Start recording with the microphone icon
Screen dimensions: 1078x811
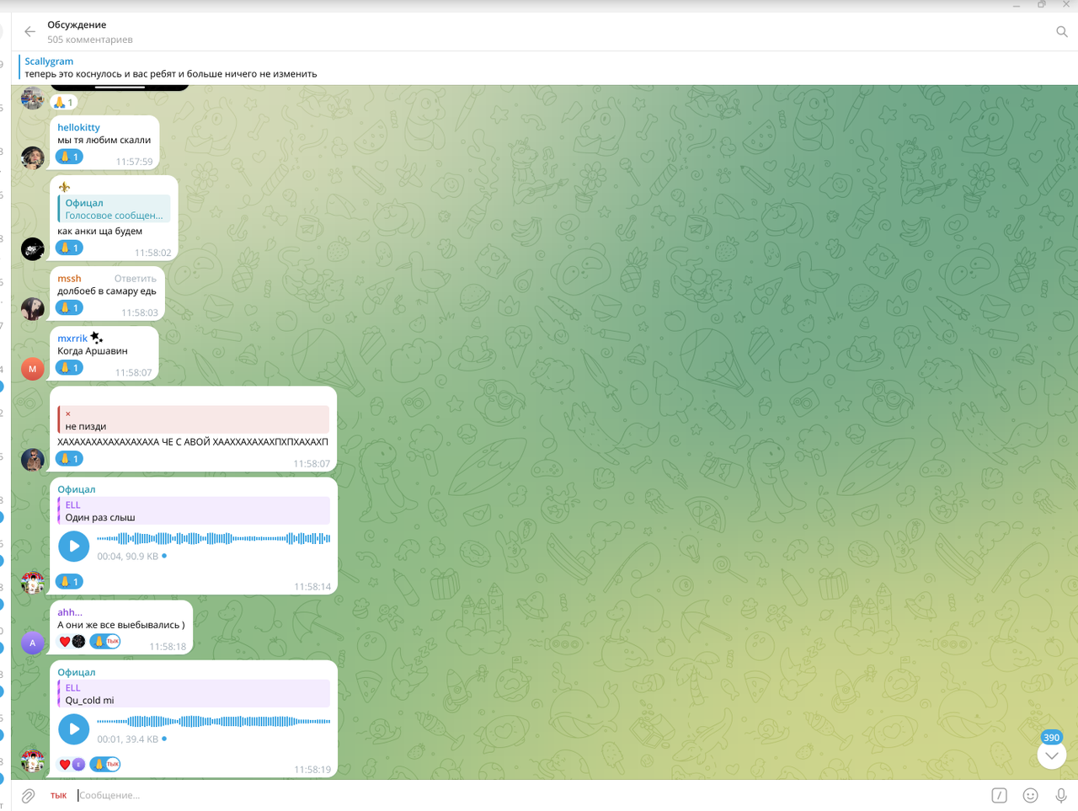tap(1061, 795)
